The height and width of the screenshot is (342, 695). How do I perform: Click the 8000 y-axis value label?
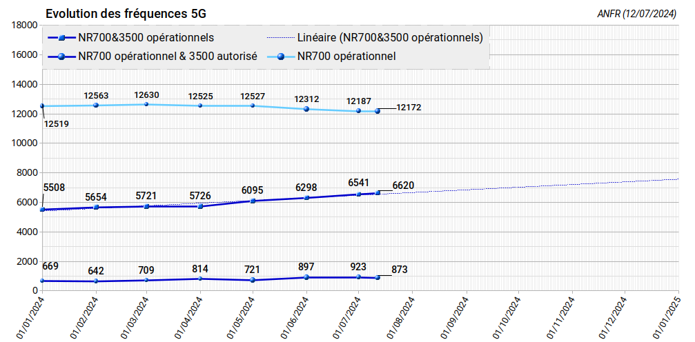(27, 172)
